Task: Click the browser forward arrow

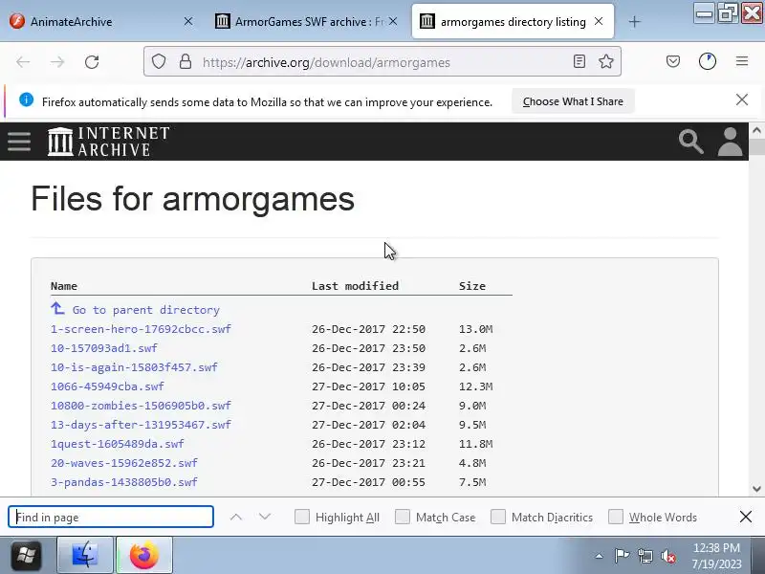Action: point(57,62)
